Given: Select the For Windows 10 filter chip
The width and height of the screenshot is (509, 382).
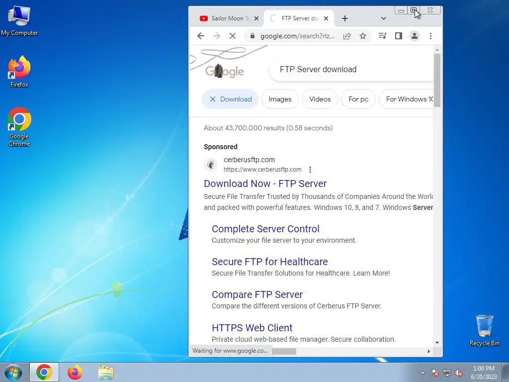Looking at the screenshot, I should pos(407,99).
